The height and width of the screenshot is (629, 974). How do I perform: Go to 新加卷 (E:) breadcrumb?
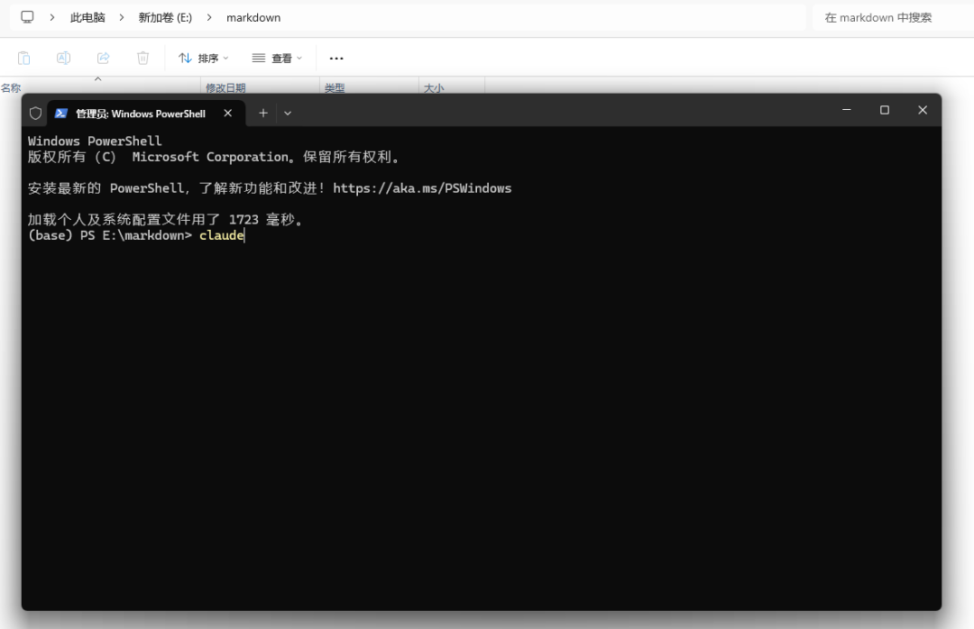(x=165, y=17)
